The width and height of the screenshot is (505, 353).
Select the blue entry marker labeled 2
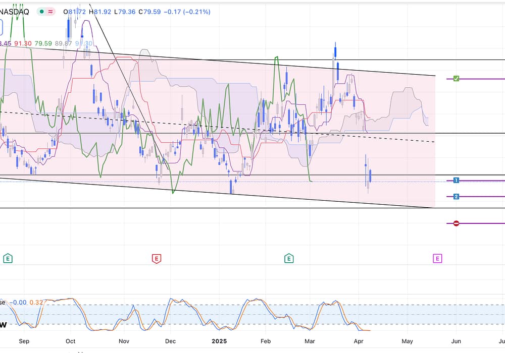coord(456,197)
